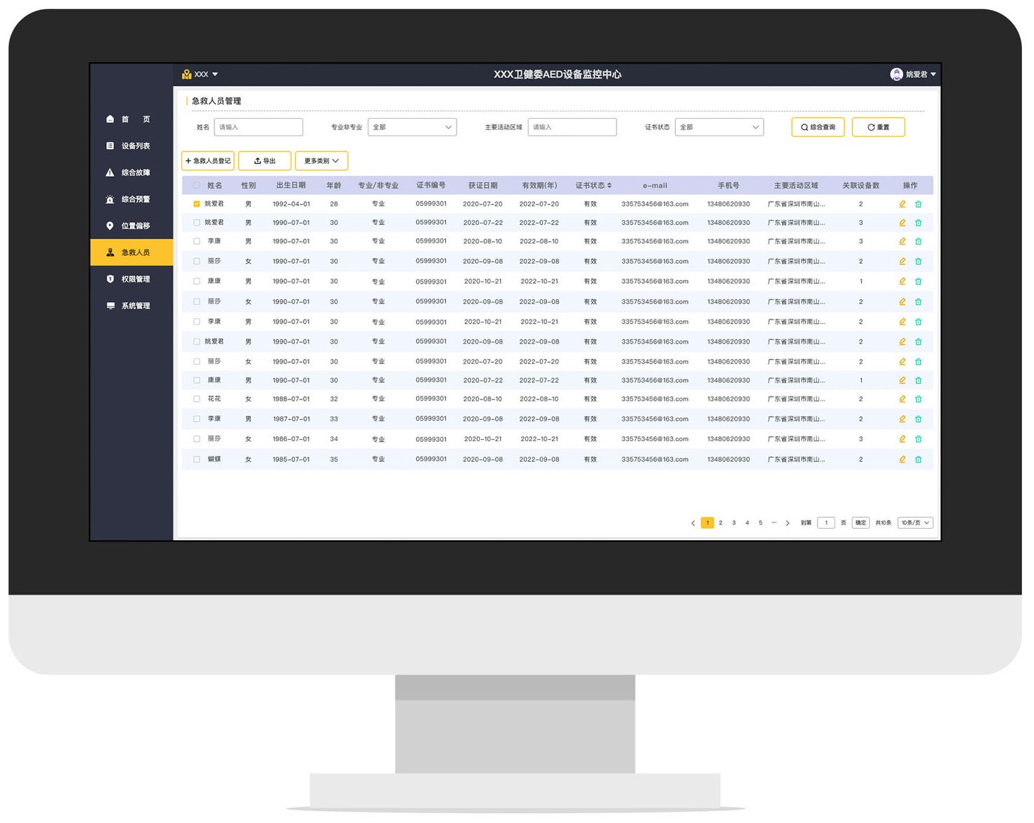Delete the 蝴蝶 row

(x=919, y=460)
